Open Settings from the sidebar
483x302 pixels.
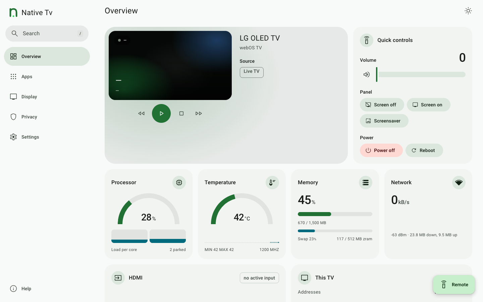point(47,137)
